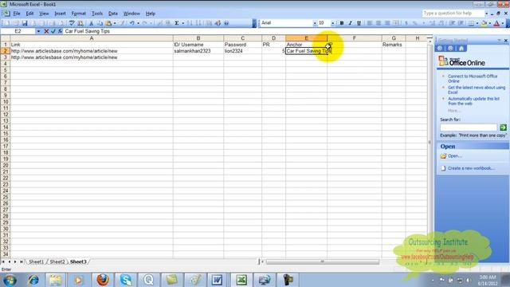Switch to Sheet1 tab

36,261
